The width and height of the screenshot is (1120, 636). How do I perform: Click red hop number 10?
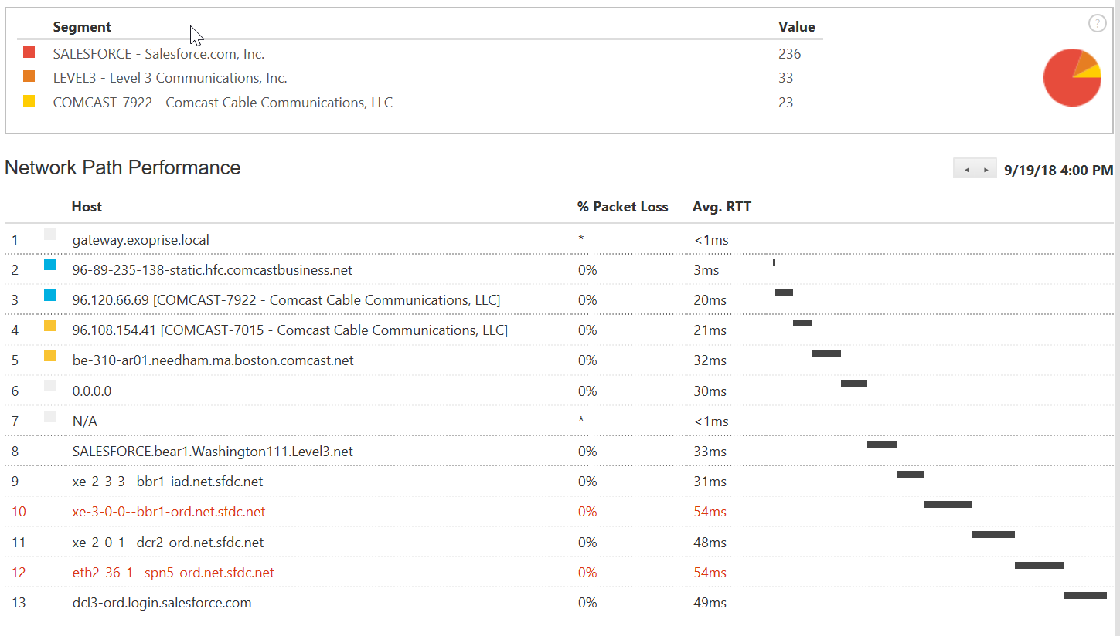[19, 512]
